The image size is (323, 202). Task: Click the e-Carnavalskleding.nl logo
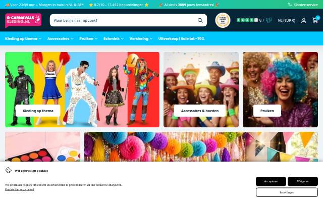(23, 20)
